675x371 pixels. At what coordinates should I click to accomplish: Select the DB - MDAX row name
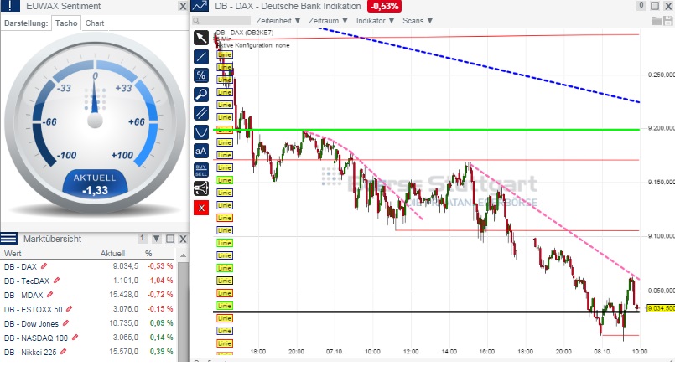pyautogui.click(x=23, y=295)
